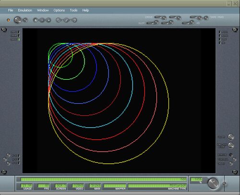
Task: Open the File menu
Action: click(11, 10)
